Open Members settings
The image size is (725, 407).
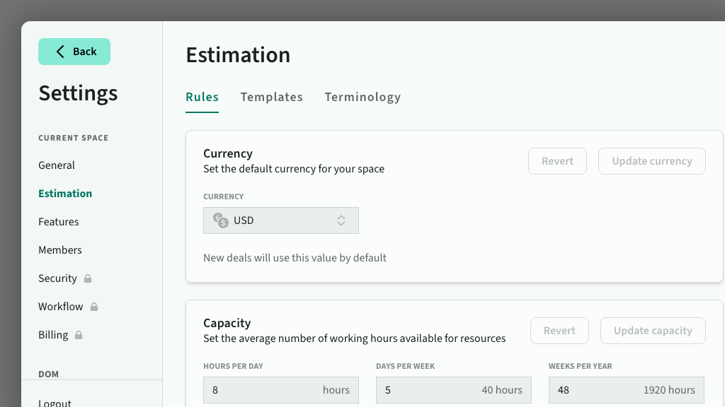(60, 250)
